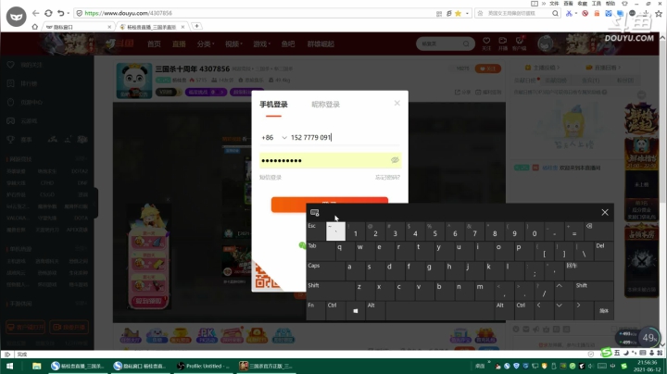This screenshot has width=667, height=374.
Task: Click the search magnifier in Douyu header
Action: pos(466,44)
